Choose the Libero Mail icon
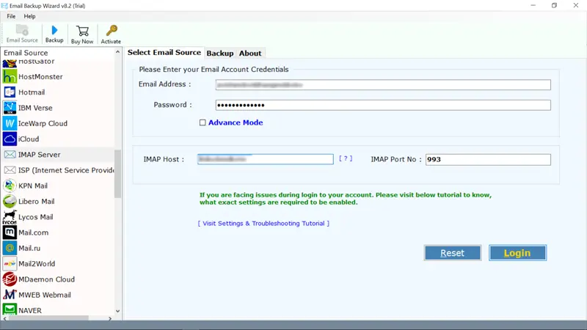The image size is (587, 330). point(10,201)
